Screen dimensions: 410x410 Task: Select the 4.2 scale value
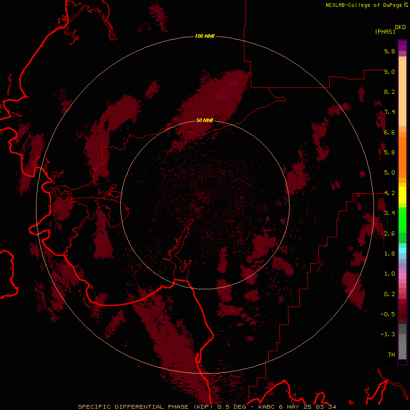click(389, 193)
